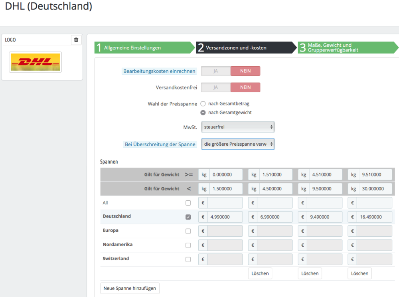The width and height of the screenshot is (399, 297).
Task: Set Bearbeitungskosten einrechnen to JA
Action: [215, 71]
